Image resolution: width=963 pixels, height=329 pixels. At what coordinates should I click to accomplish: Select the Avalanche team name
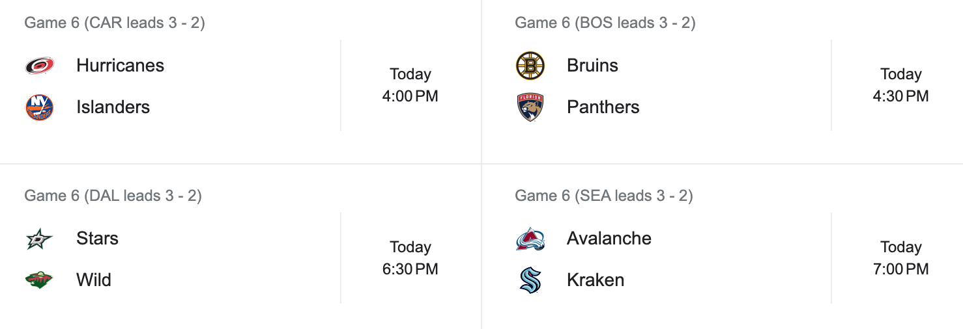coord(609,239)
